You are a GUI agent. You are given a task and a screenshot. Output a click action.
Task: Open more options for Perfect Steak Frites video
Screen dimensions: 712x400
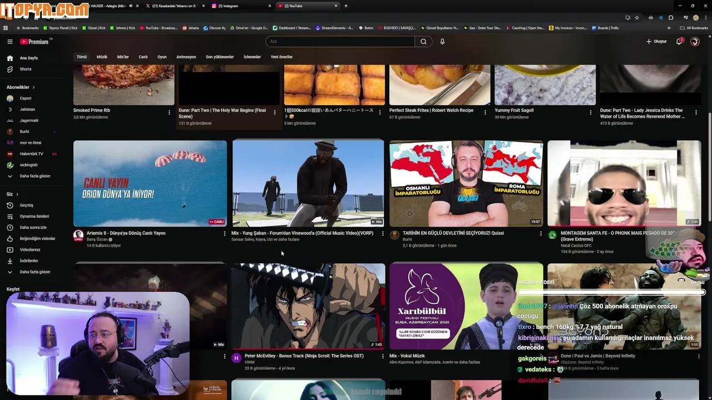click(x=485, y=112)
